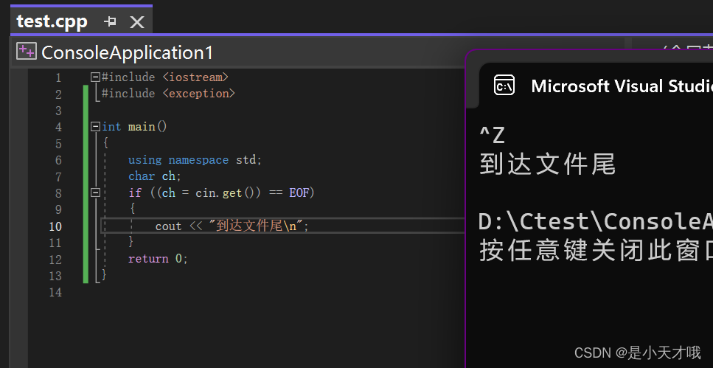Click the console window terminal icon
Screen dimensions: 713x368
tap(504, 85)
